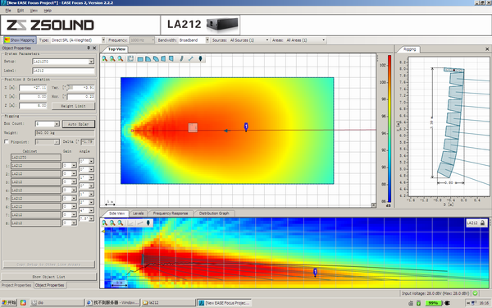Click the Auto Splay button

click(79, 124)
